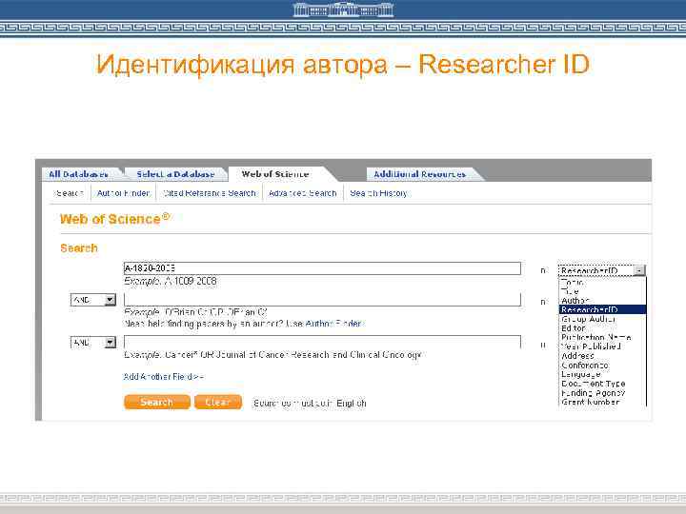Viewport: 686px width, 514px height.
Task: Choose Author in field list
Action: point(575,301)
